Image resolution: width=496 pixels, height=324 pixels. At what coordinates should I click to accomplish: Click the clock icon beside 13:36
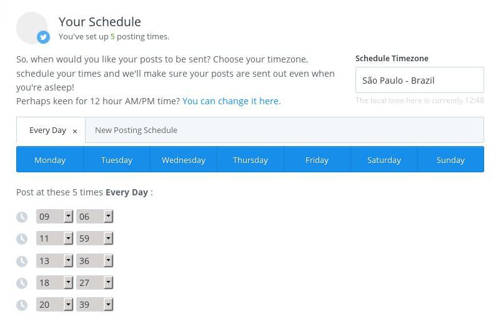(x=22, y=261)
